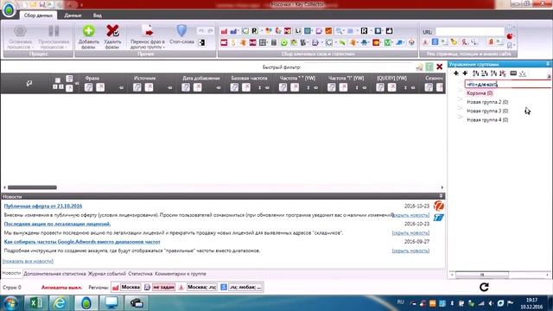553x311 pixels.
Task: Pin the Новости panel header
Action: tap(441, 196)
